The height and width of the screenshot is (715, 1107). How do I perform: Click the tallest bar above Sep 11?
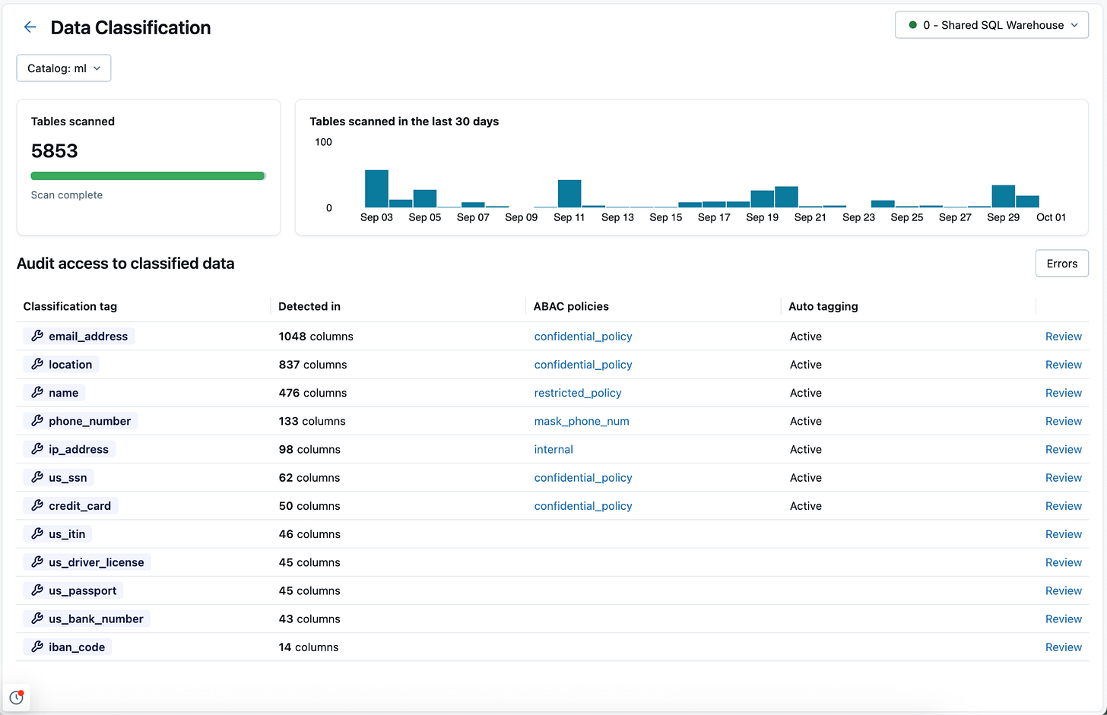point(569,191)
